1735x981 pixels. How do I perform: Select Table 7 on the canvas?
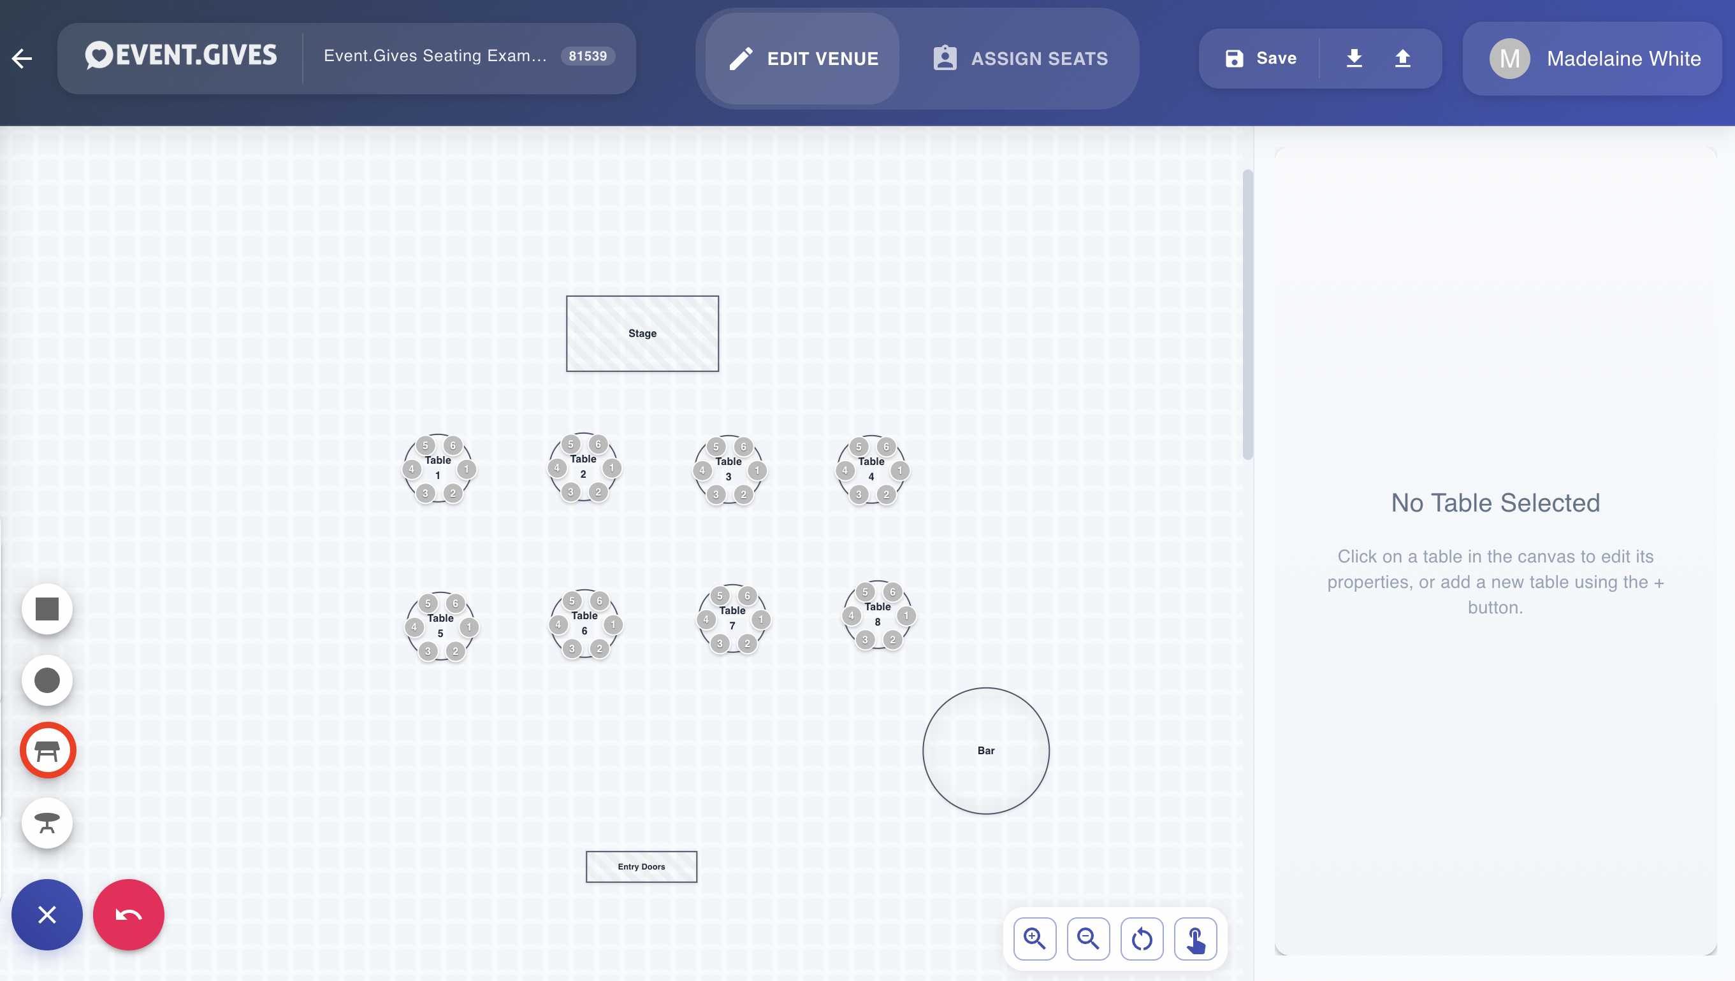point(733,619)
